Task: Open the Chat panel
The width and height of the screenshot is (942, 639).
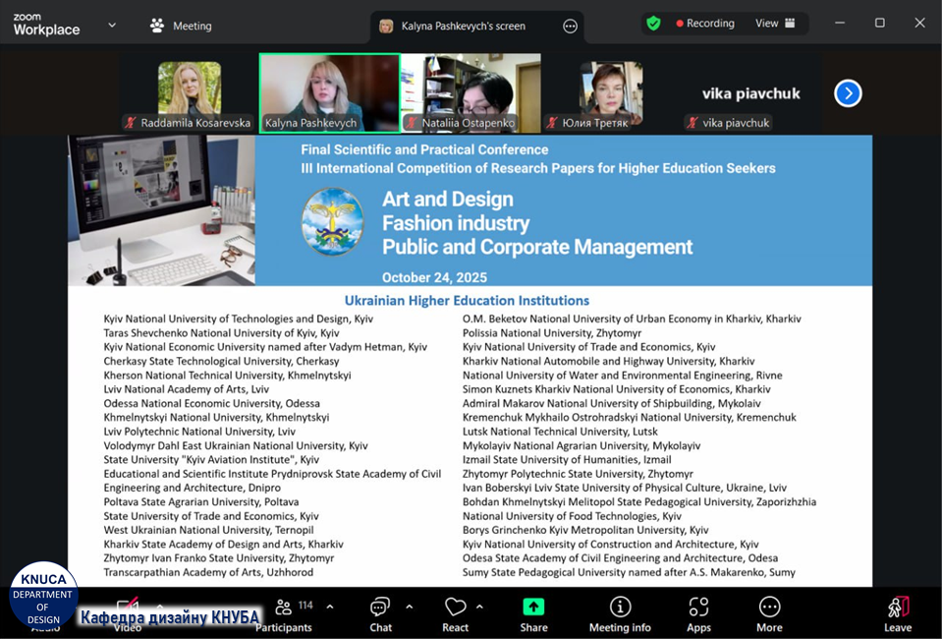Action: tap(380, 613)
